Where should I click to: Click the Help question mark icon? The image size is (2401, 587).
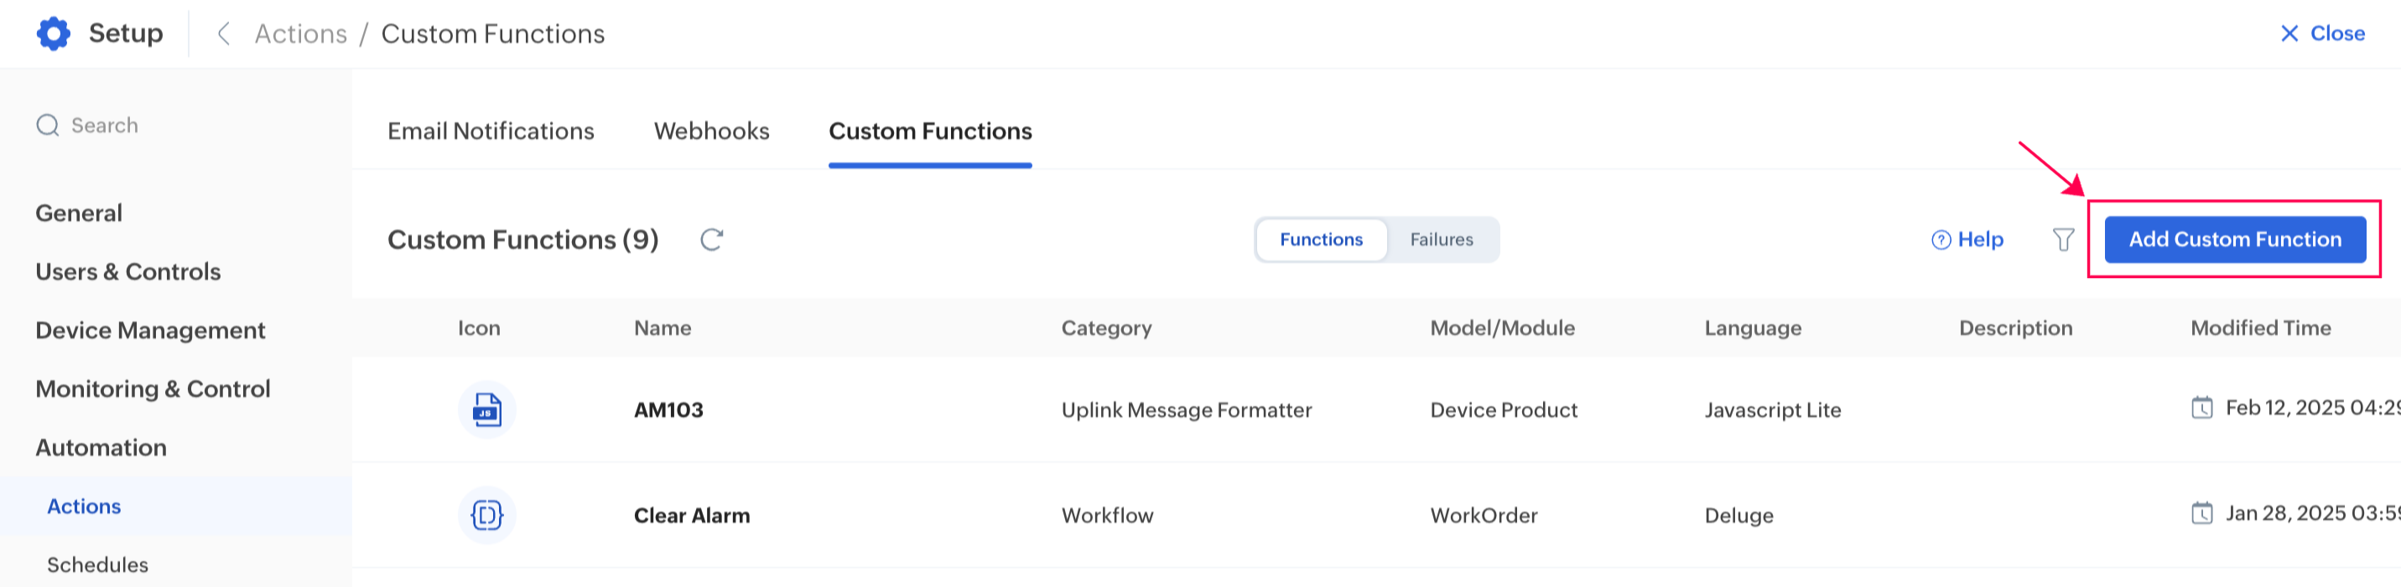pos(1941,240)
